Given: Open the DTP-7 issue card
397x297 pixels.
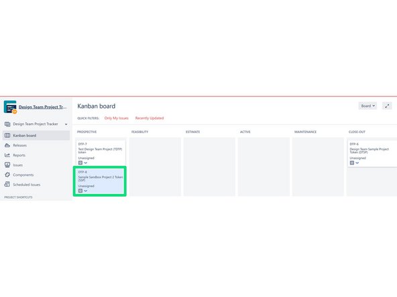Looking at the screenshot, I should point(101,153).
